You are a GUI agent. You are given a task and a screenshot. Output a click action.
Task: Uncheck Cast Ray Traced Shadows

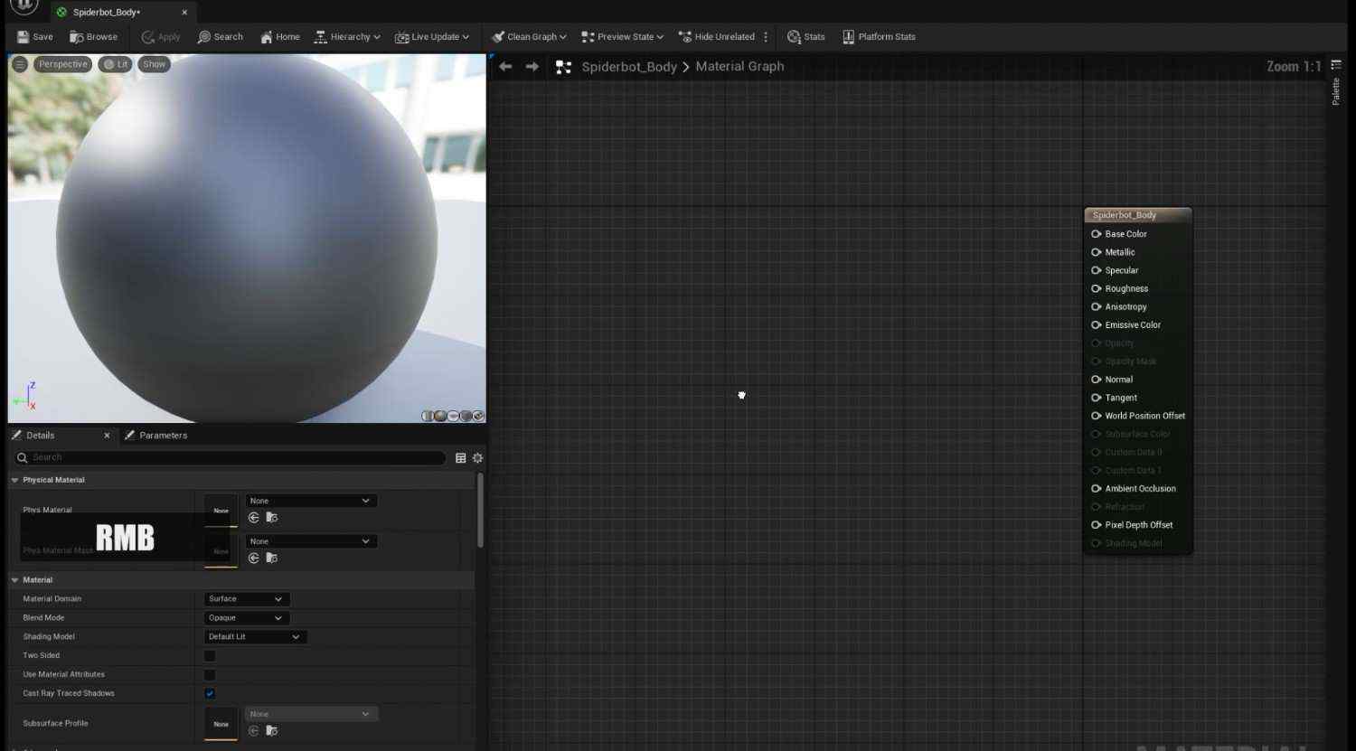point(210,694)
